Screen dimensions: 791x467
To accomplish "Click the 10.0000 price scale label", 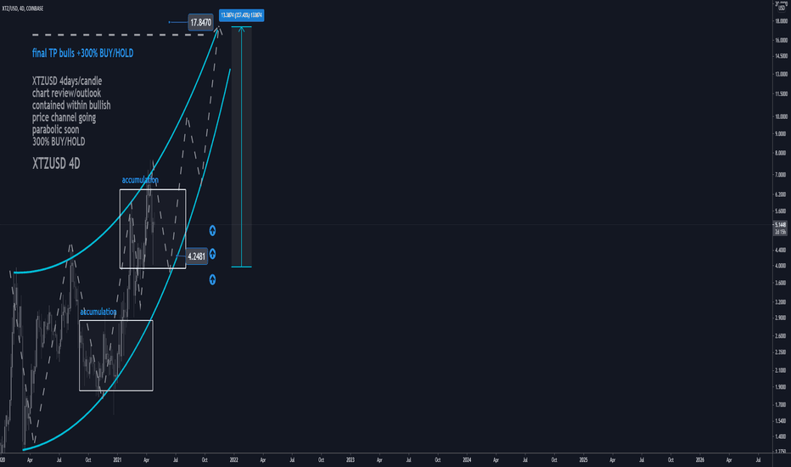I will 781,116.
